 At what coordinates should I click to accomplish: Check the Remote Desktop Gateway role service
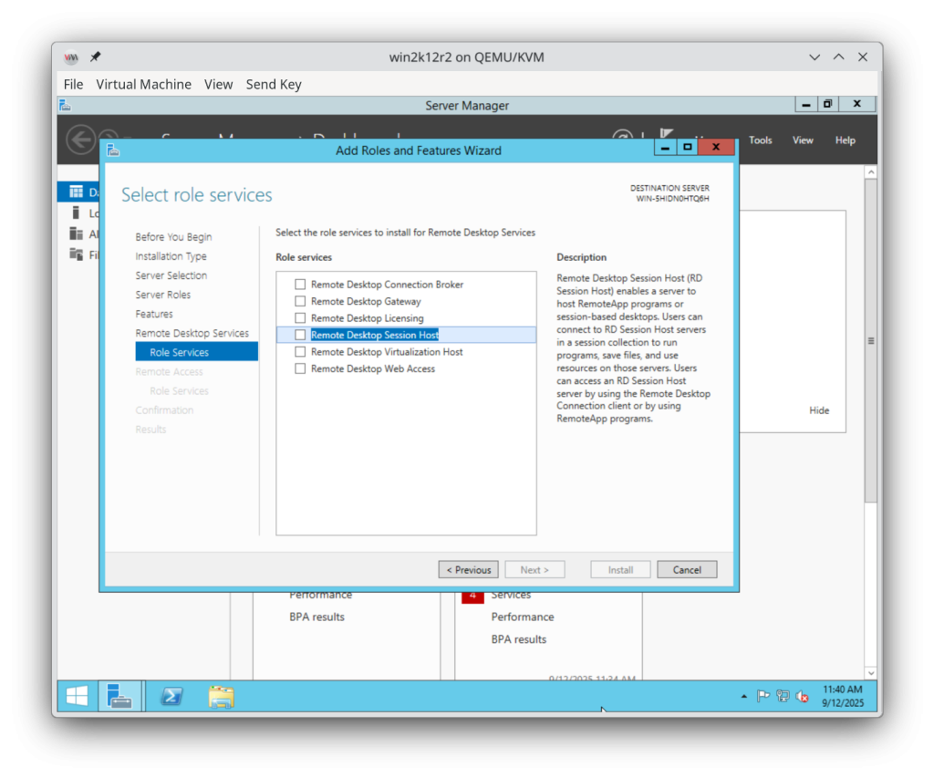[300, 301]
